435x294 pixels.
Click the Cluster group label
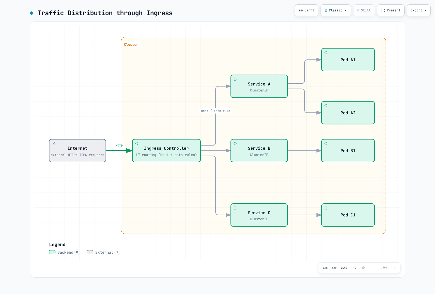point(131,45)
